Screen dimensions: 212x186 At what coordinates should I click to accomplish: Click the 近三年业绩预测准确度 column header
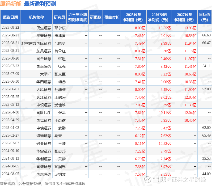pyautogui.click(x=78, y=17)
